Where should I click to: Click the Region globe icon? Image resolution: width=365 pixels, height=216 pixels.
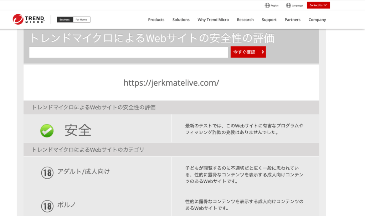[267, 5]
